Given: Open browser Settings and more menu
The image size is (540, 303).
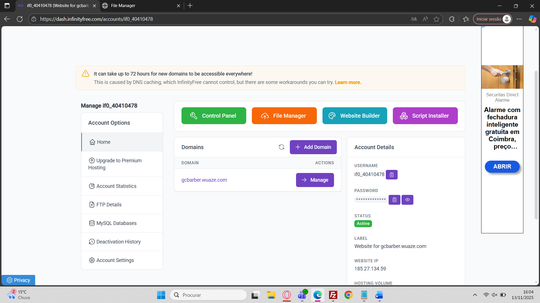Looking at the screenshot, I should tap(519, 19).
